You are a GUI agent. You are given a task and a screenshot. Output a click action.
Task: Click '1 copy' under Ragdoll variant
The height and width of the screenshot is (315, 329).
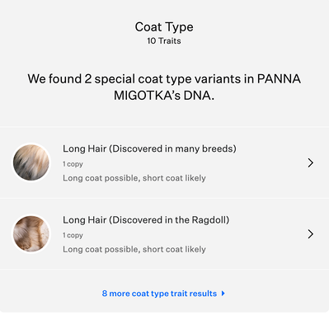73,235
